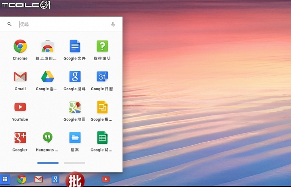Viewport: 291px width, 187px height.
Task: Switch to the first launcher page indicator
Action: (x=48, y=163)
